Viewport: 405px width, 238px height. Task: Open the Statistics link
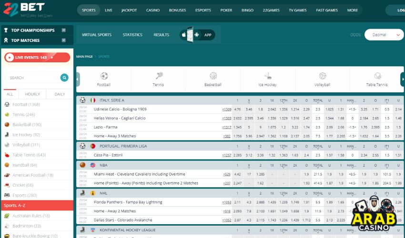click(x=132, y=35)
